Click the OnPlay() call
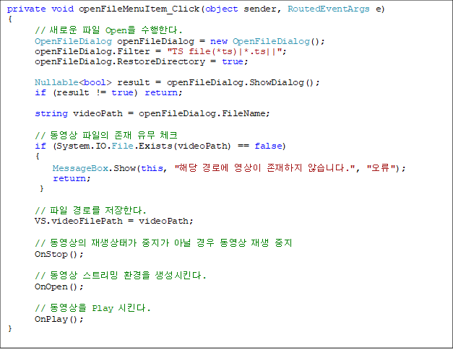453x350 pixels. pyautogui.click(x=59, y=320)
